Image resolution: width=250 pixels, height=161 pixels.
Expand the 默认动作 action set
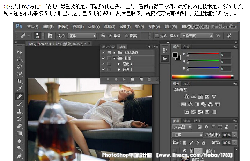pyautogui.click(x=115, y=53)
